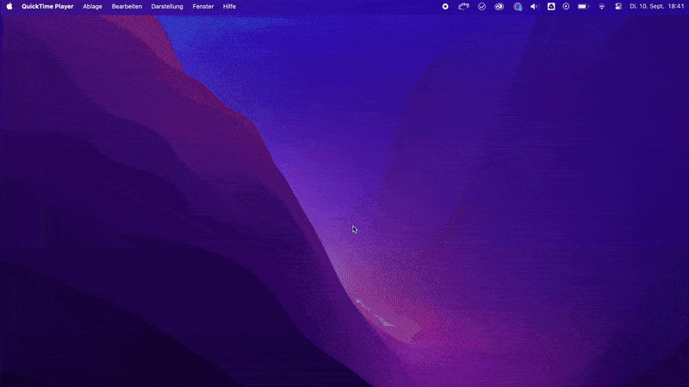This screenshot has height=387, width=689.
Task: Click the round globe status icon
Action: [518, 6]
